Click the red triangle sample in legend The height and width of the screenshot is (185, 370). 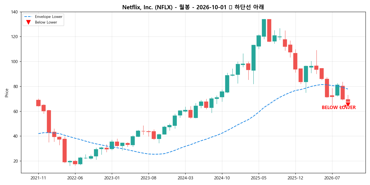28,22
